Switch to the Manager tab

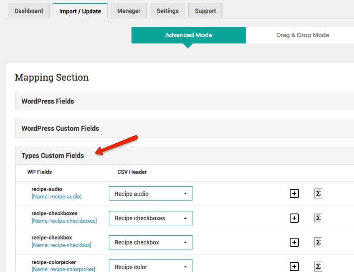(129, 10)
